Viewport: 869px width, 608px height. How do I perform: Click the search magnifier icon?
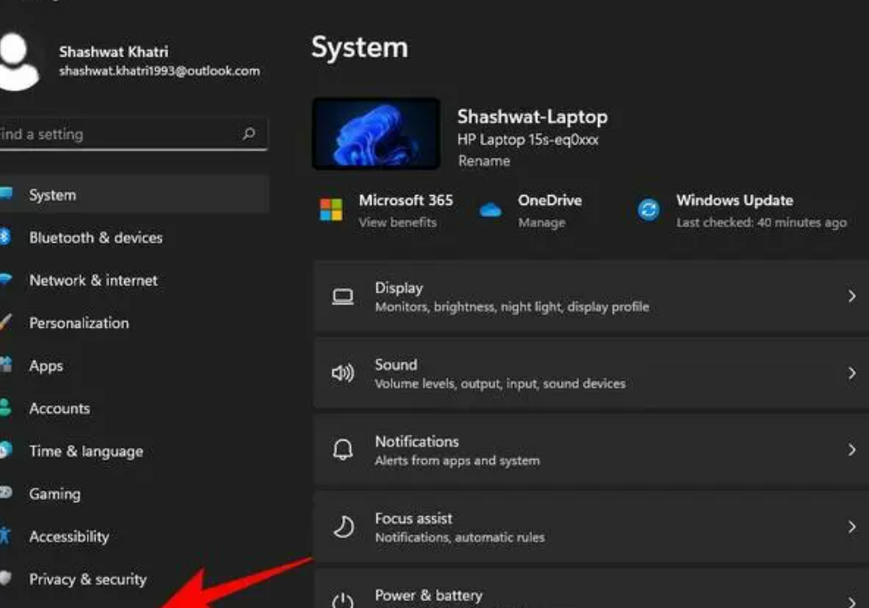(x=249, y=134)
